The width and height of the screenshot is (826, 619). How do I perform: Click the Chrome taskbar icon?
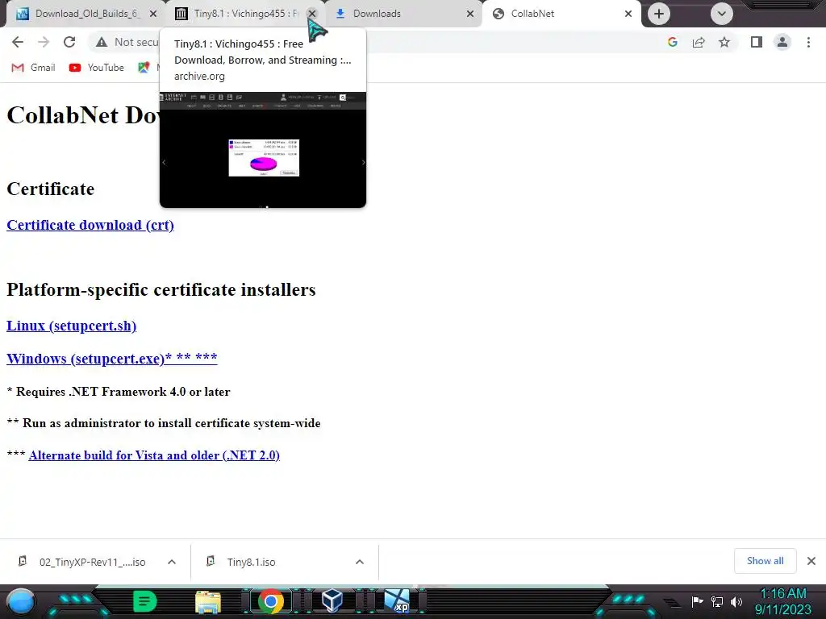click(x=271, y=601)
